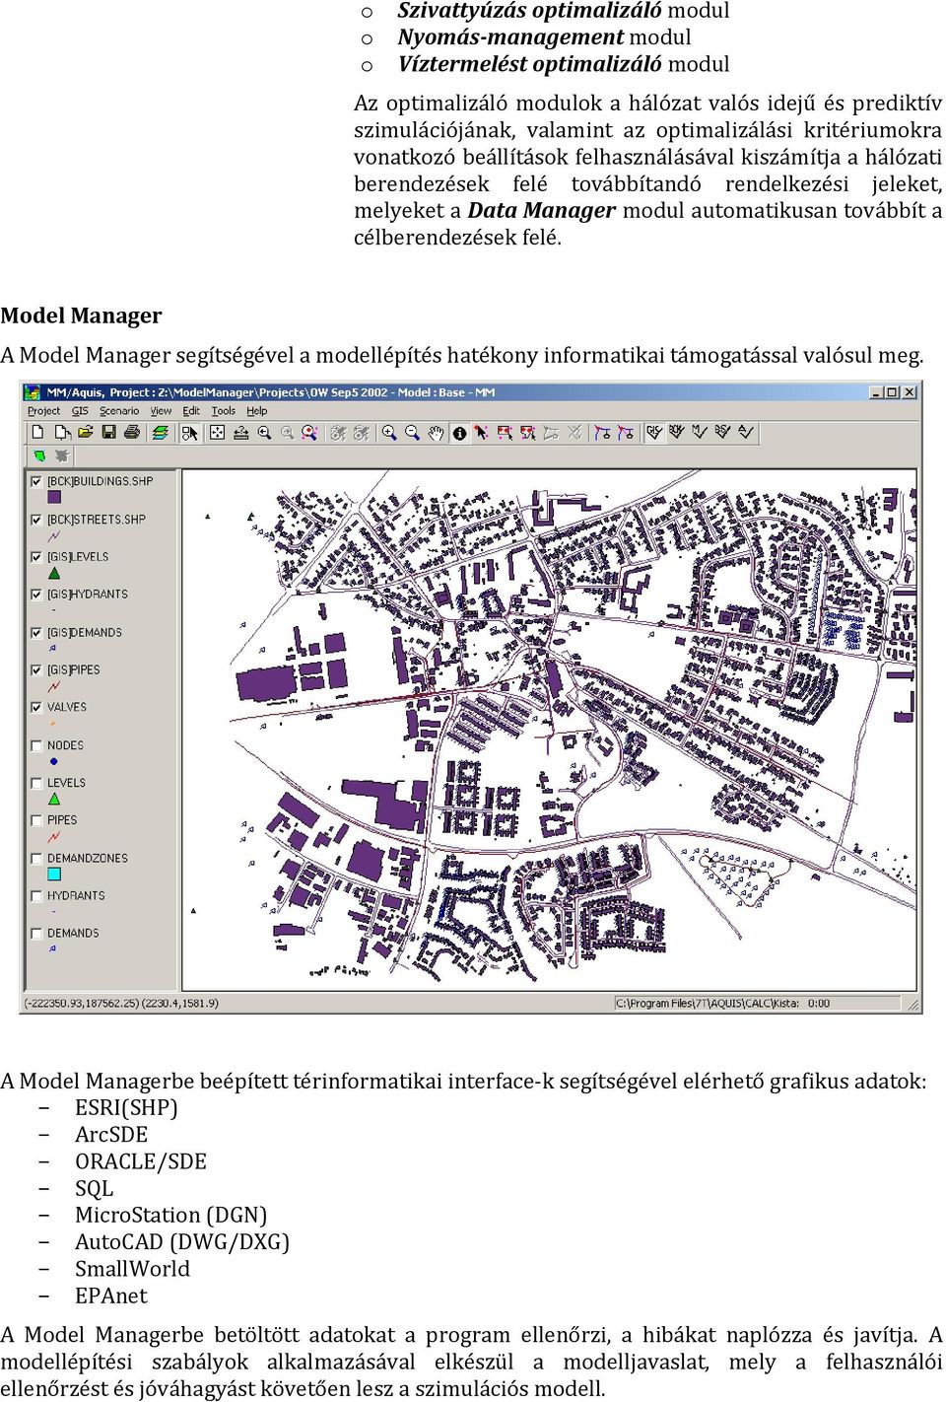Click the resize grip in window corner

tap(913, 1005)
